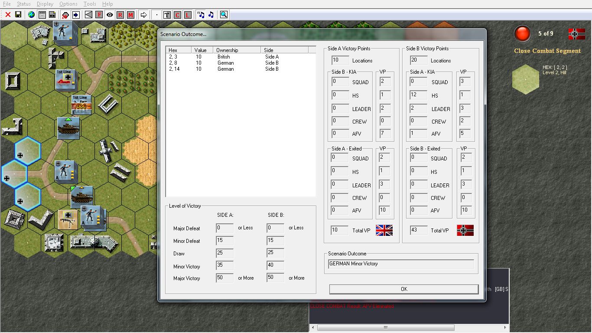
Task: Open the Options menu
Action: pos(68,4)
